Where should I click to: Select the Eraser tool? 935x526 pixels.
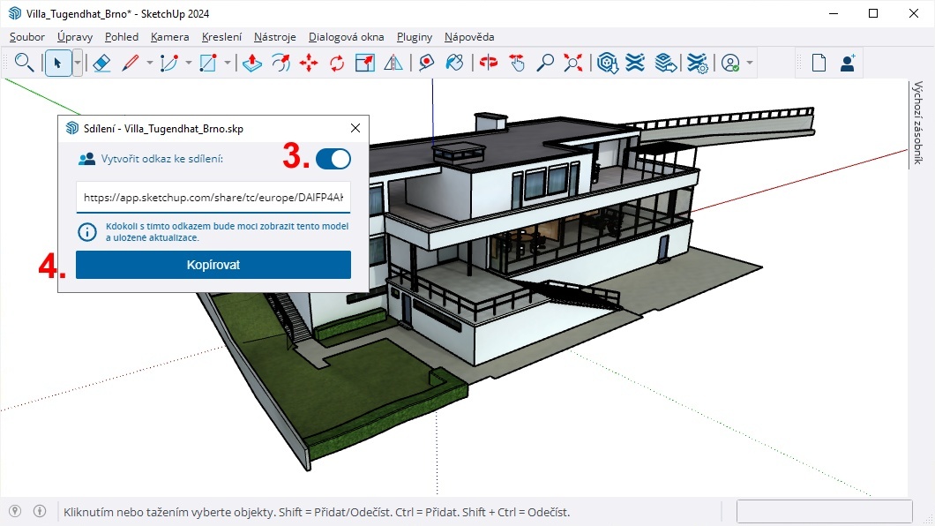(101, 63)
